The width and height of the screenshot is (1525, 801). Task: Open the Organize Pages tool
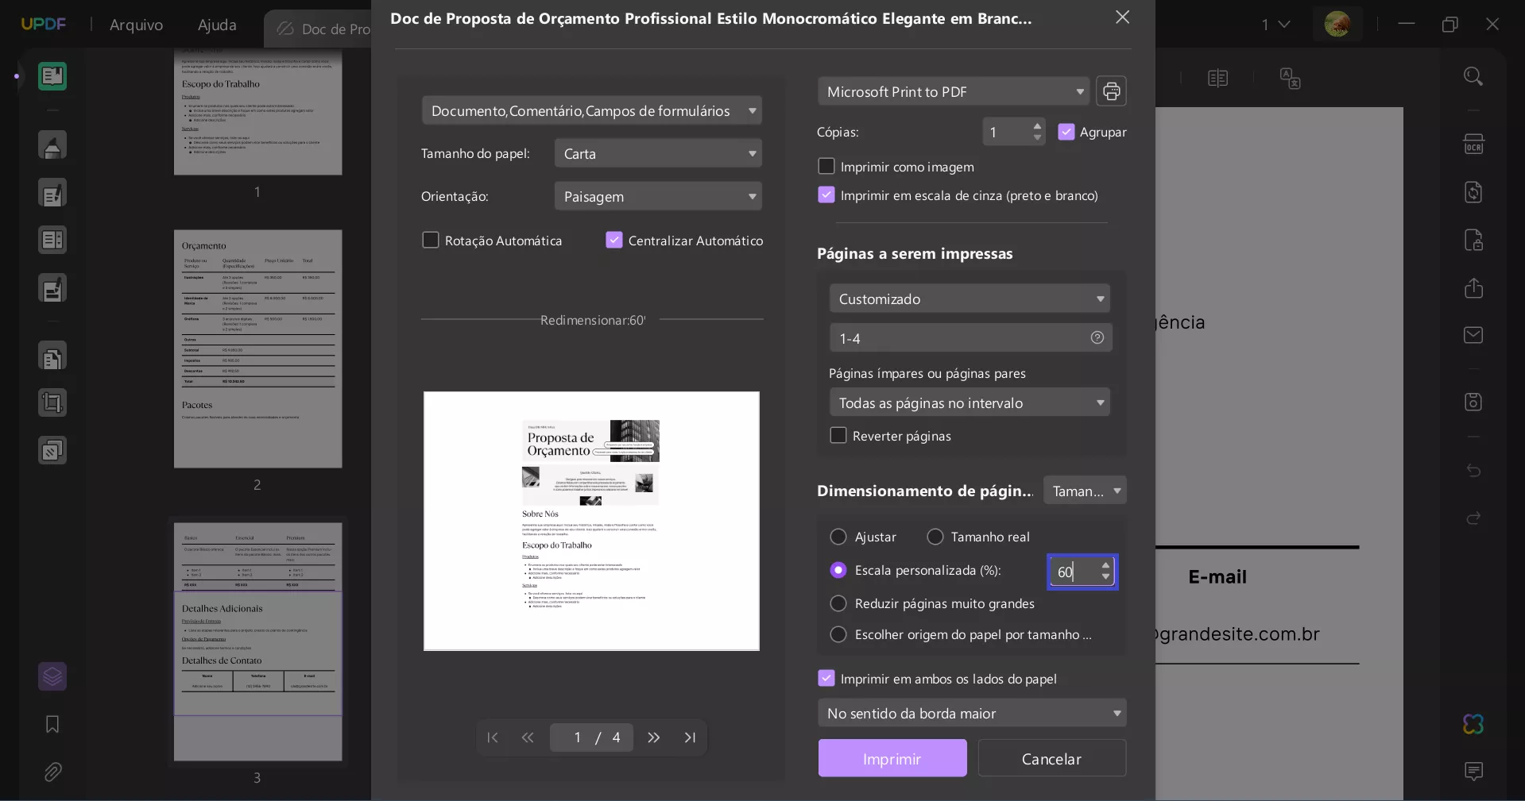click(x=53, y=356)
